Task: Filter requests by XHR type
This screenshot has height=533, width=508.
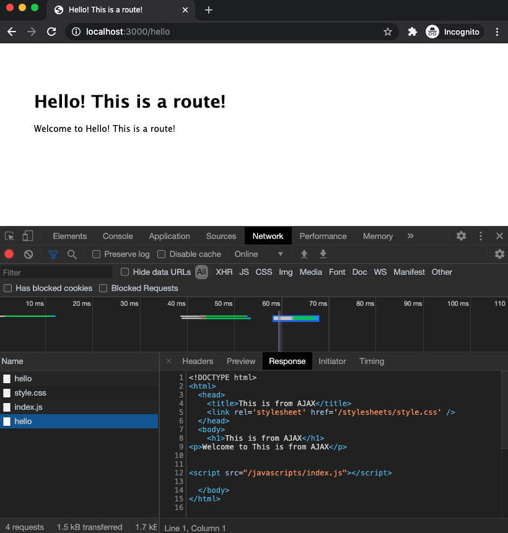Action: [224, 272]
